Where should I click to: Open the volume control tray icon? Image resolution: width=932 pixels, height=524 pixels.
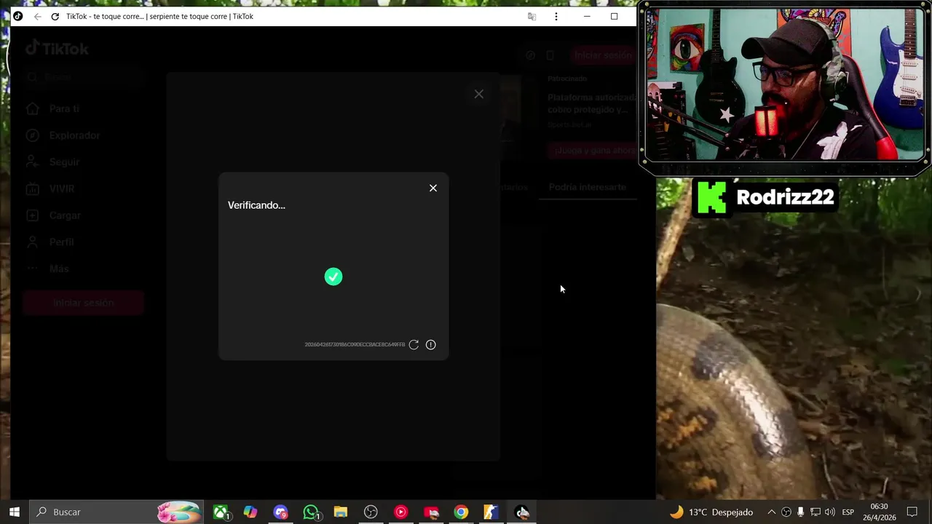[x=830, y=512]
